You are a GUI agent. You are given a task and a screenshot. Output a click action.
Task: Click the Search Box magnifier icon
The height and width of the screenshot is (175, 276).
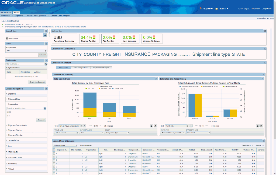click(x=45, y=35)
